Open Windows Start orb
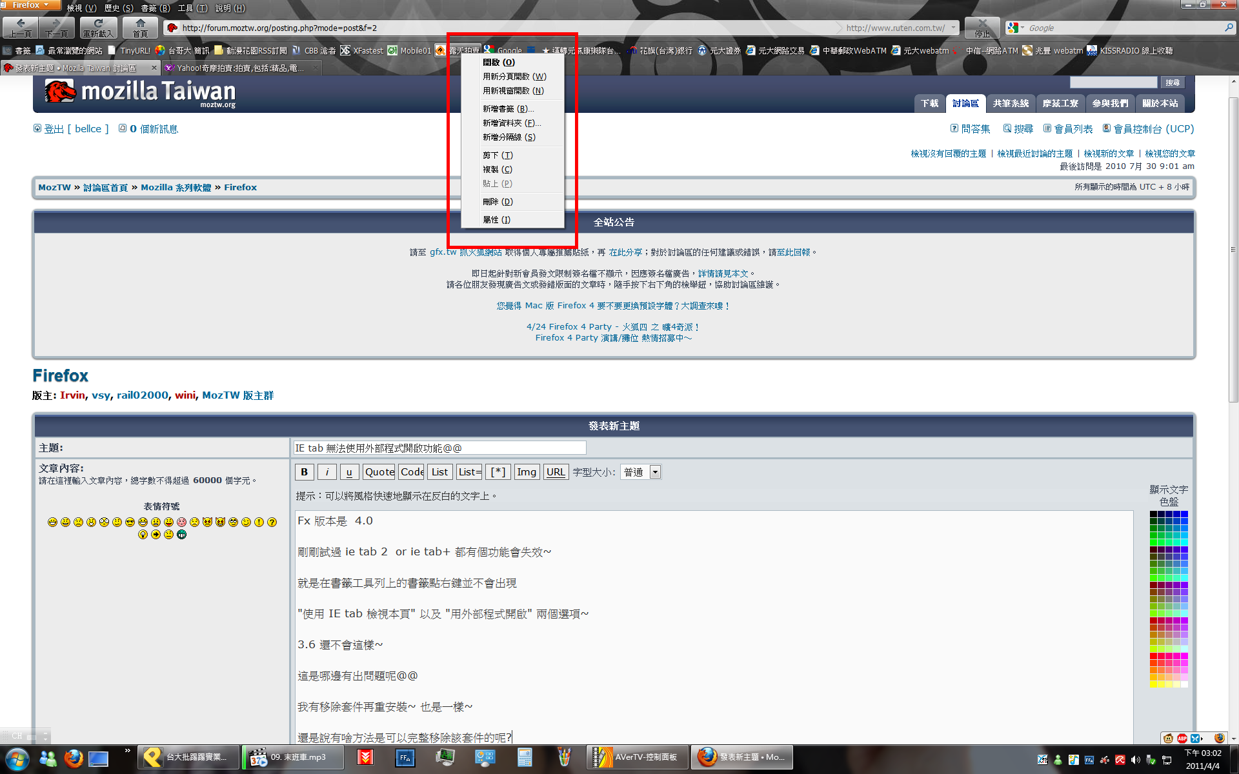Viewport: 1239px width, 774px height. (17, 759)
